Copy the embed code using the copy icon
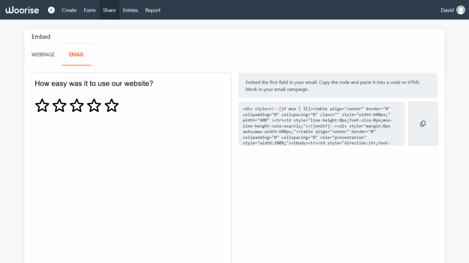The height and width of the screenshot is (263, 469). point(422,124)
